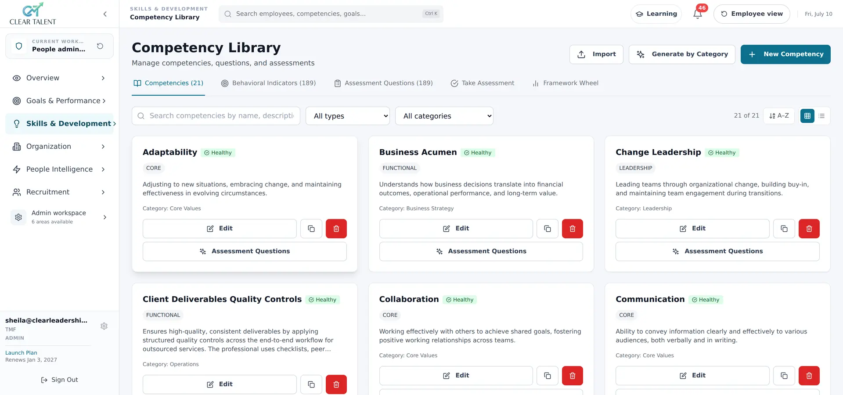Click the 21 of 21 count
The width and height of the screenshot is (843, 395).
click(x=746, y=116)
